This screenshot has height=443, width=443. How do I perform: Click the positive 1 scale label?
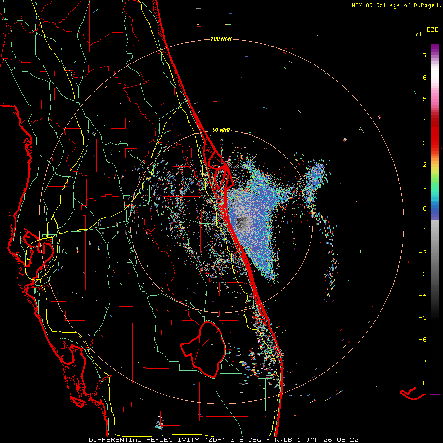(x=425, y=187)
